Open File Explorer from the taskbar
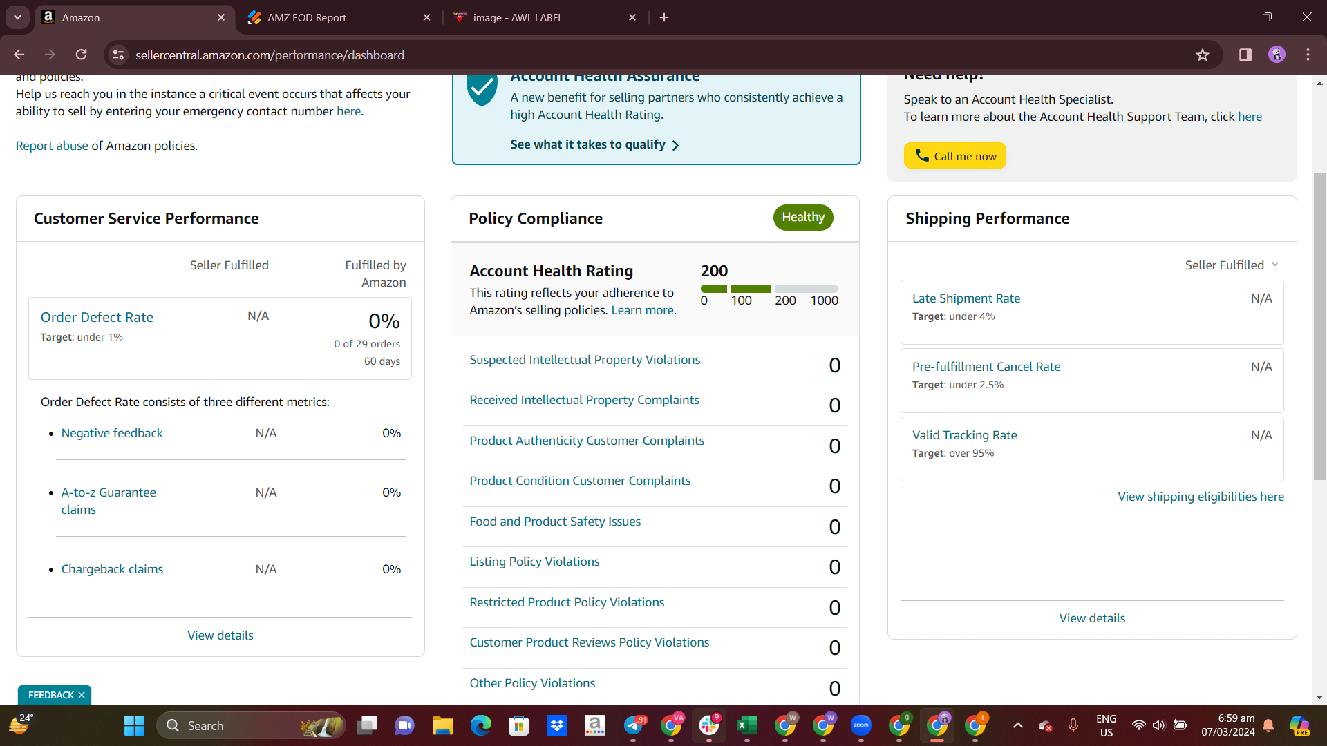1327x746 pixels. 442,725
